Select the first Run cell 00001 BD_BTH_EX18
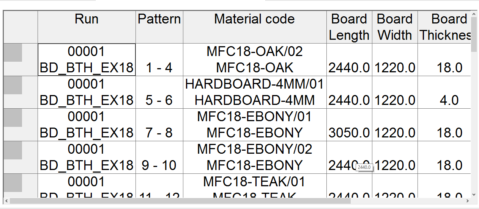 (87, 59)
